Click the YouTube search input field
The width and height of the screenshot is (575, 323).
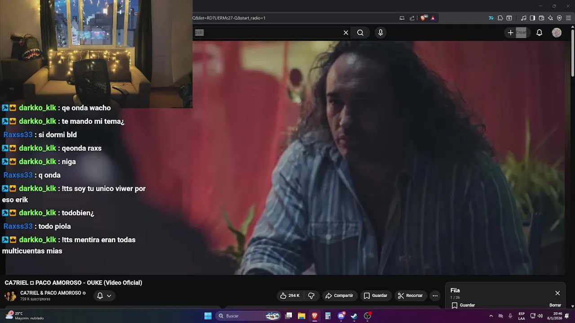pos(267,33)
